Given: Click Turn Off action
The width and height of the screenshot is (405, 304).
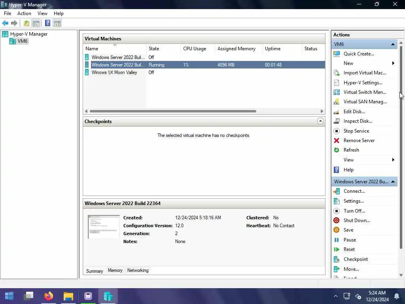Looking at the screenshot, I should 354,211.
